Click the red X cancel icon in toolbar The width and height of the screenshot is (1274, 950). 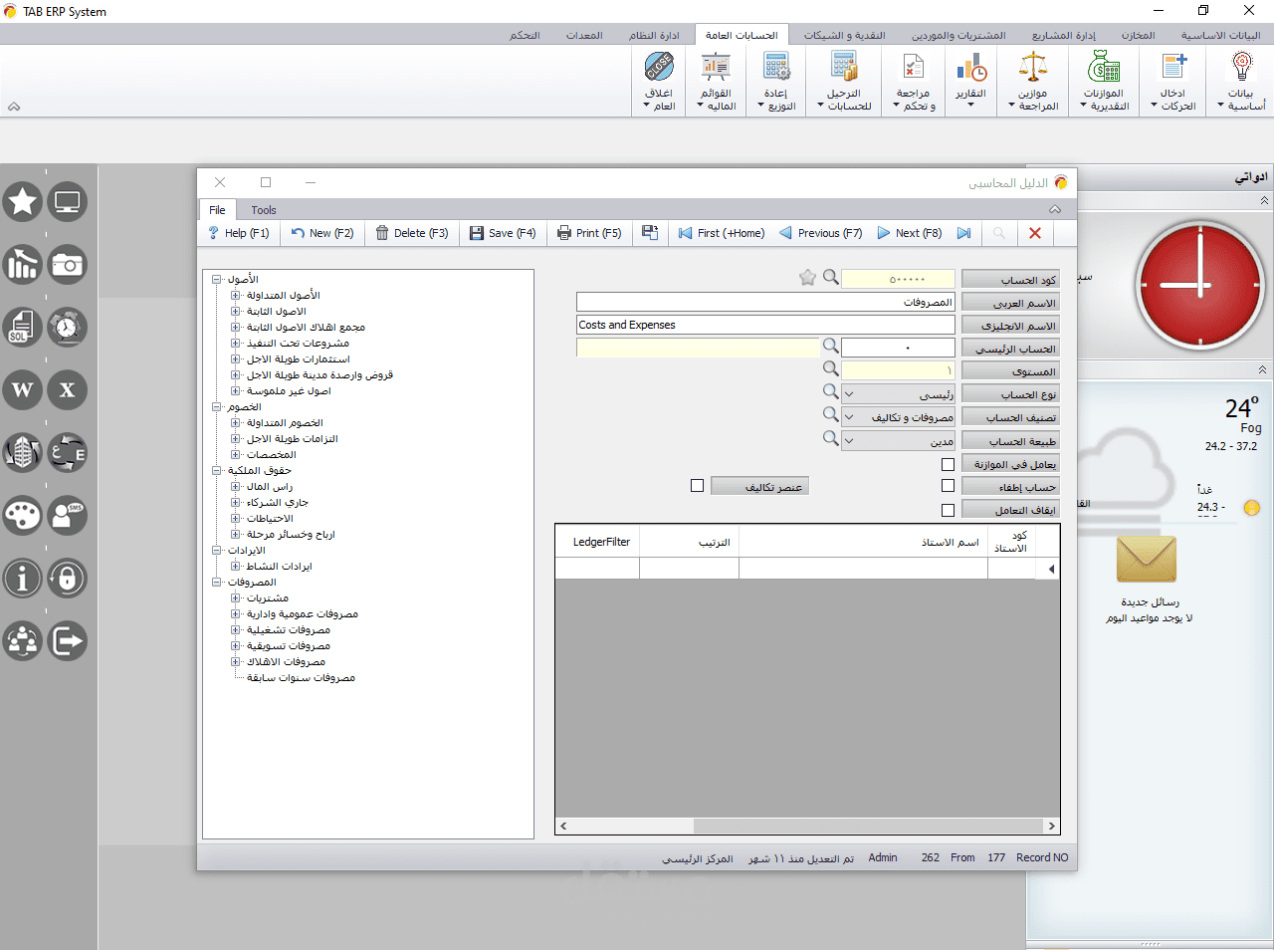point(1034,233)
